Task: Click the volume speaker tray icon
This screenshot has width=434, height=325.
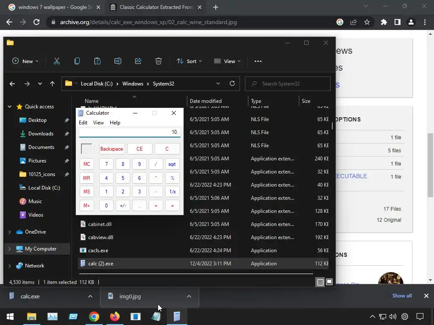Action: point(393,317)
